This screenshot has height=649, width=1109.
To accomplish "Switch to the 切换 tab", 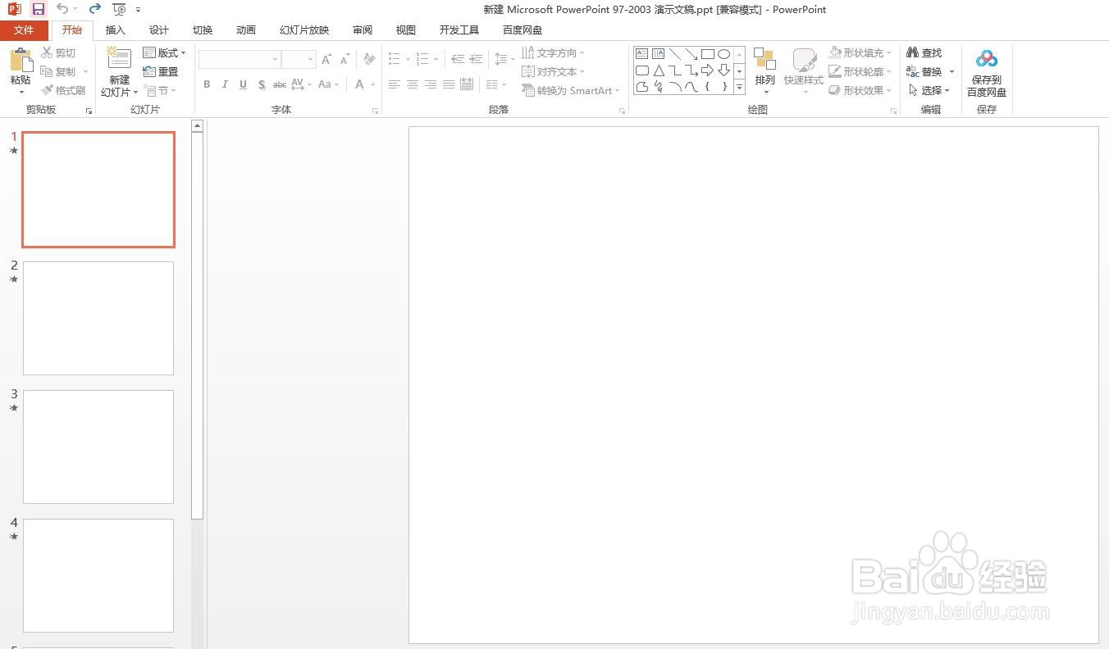I will coord(203,30).
